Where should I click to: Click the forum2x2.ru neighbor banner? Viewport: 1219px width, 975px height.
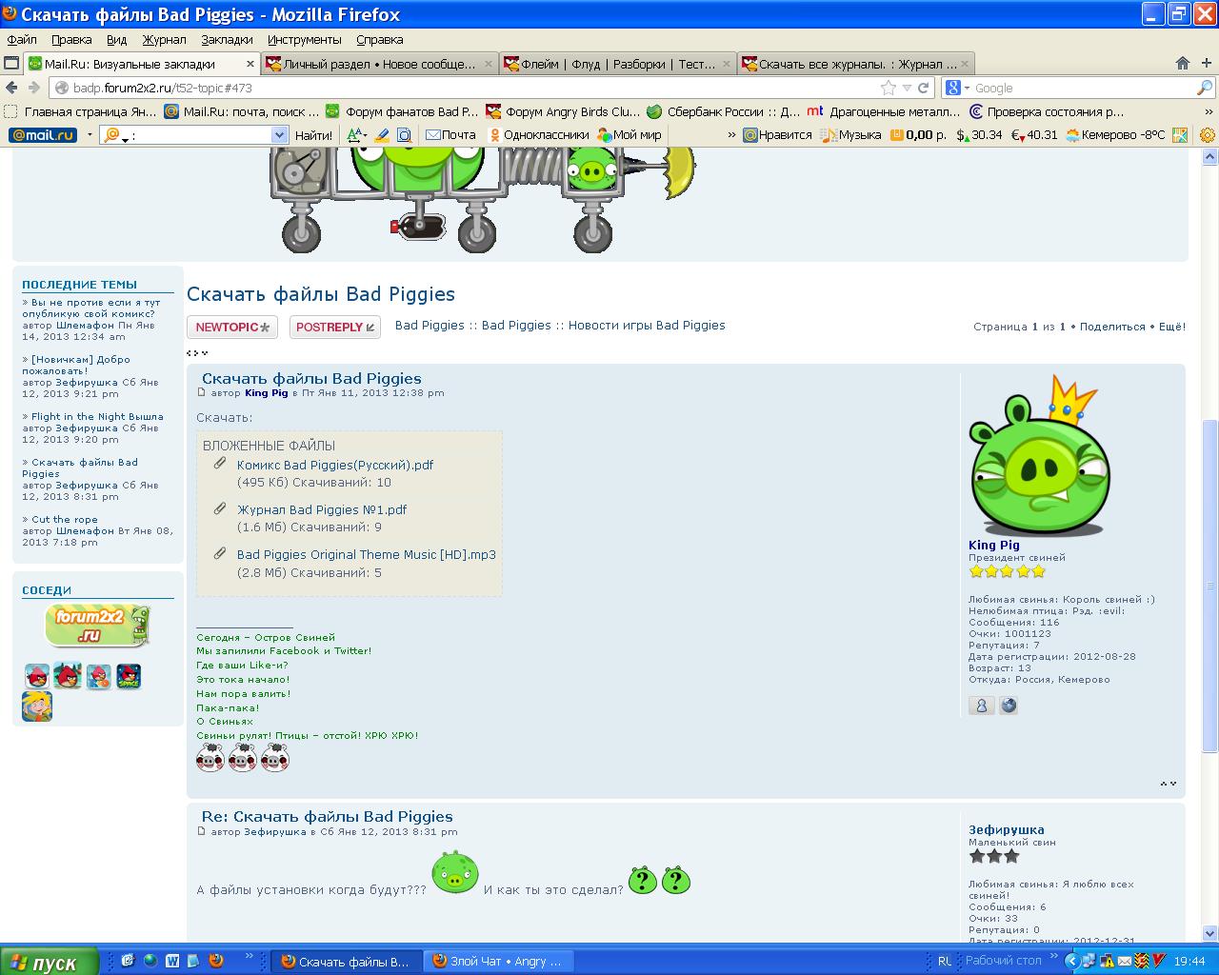[x=98, y=627]
